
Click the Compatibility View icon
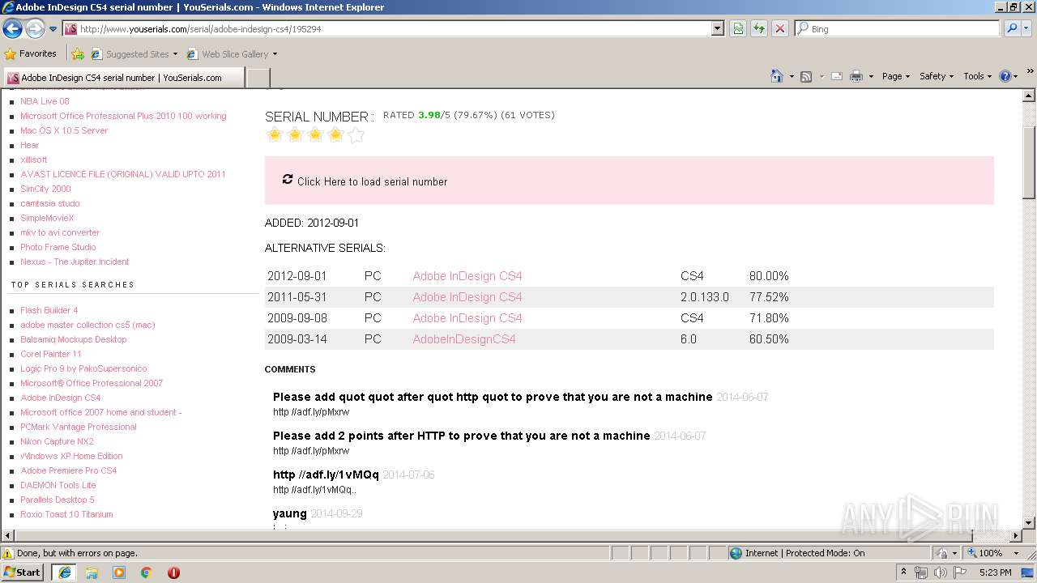coord(738,29)
